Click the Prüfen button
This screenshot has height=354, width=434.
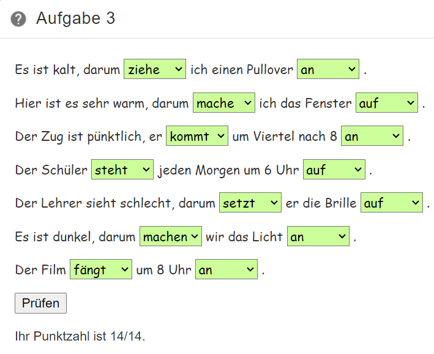pos(40,303)
